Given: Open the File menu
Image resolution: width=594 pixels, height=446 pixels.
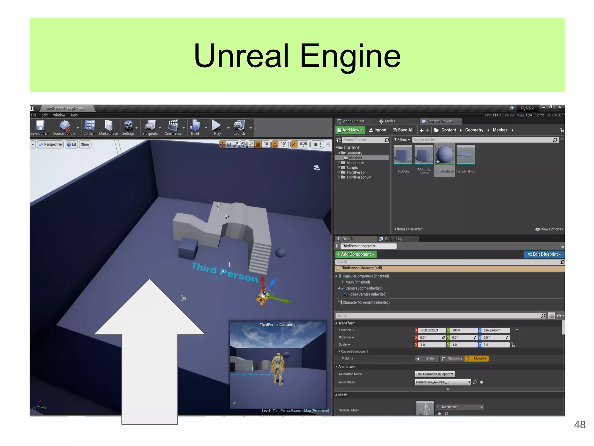Looking at the screenshot, I should [x=34, y=115].
